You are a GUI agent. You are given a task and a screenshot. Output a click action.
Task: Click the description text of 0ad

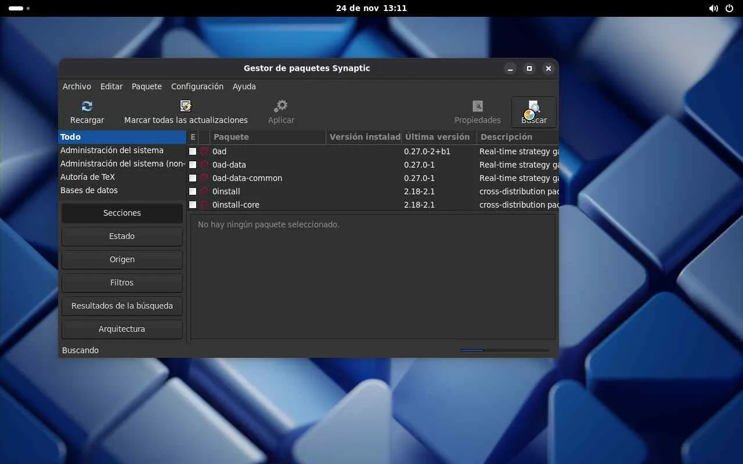pyautogui.click(x=519, y=151)
